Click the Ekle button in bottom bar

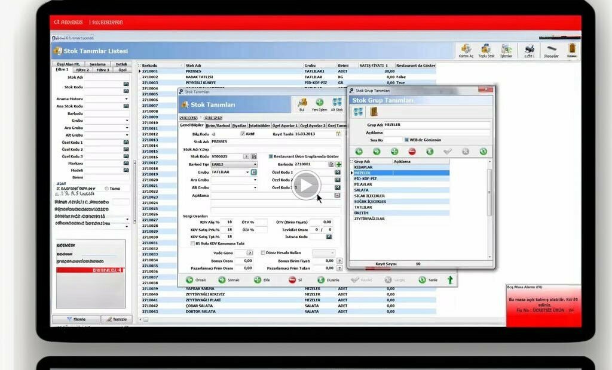click(x=262, y=280)
